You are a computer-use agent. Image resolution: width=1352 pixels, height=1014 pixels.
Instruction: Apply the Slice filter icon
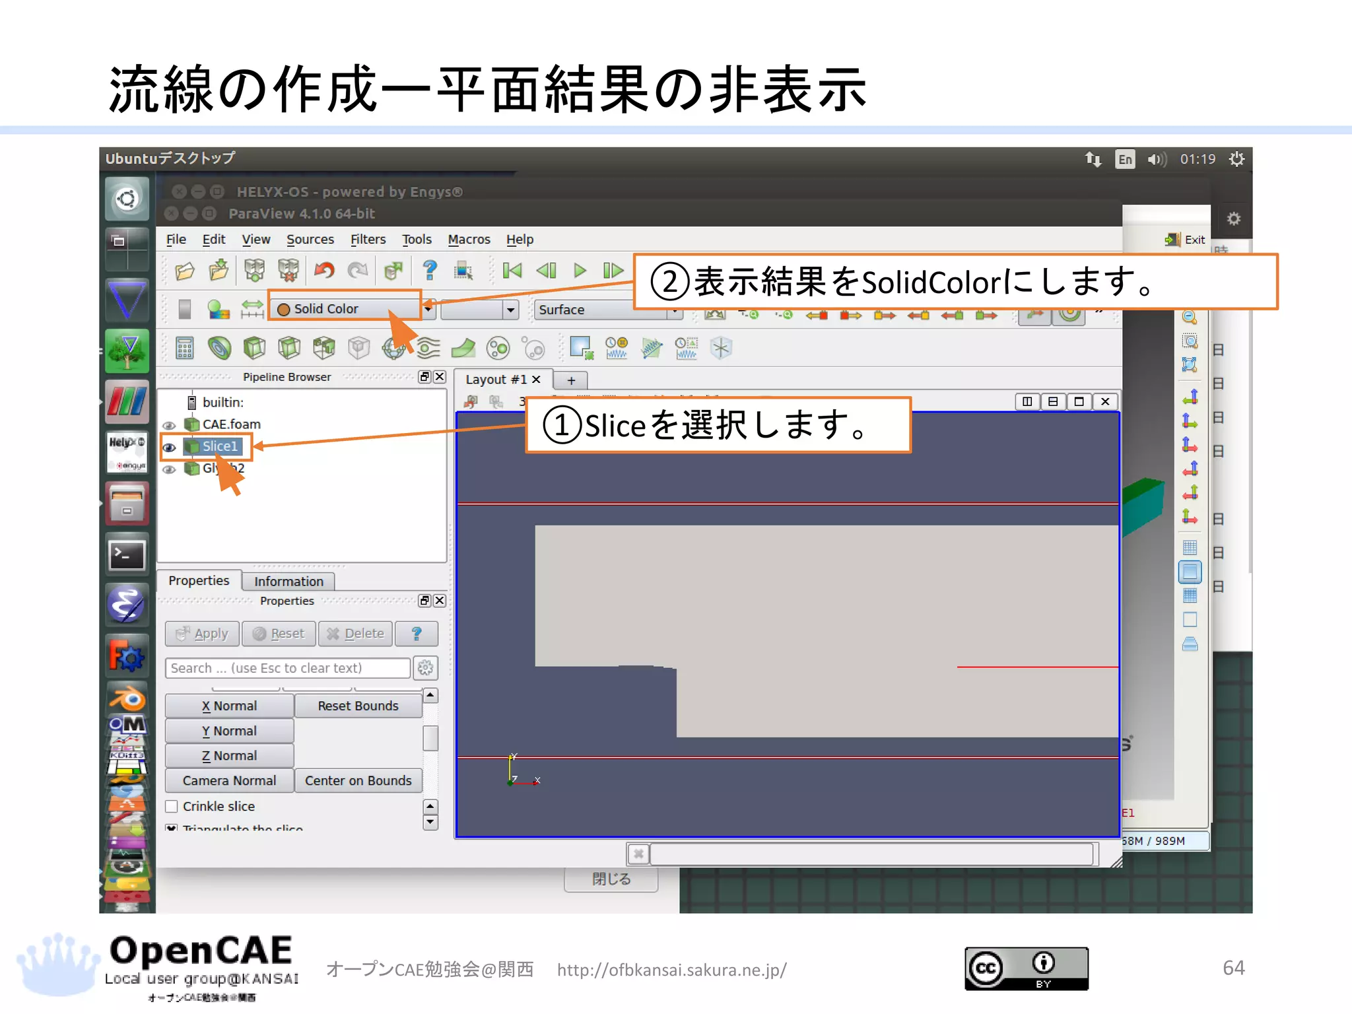(289, 348)
